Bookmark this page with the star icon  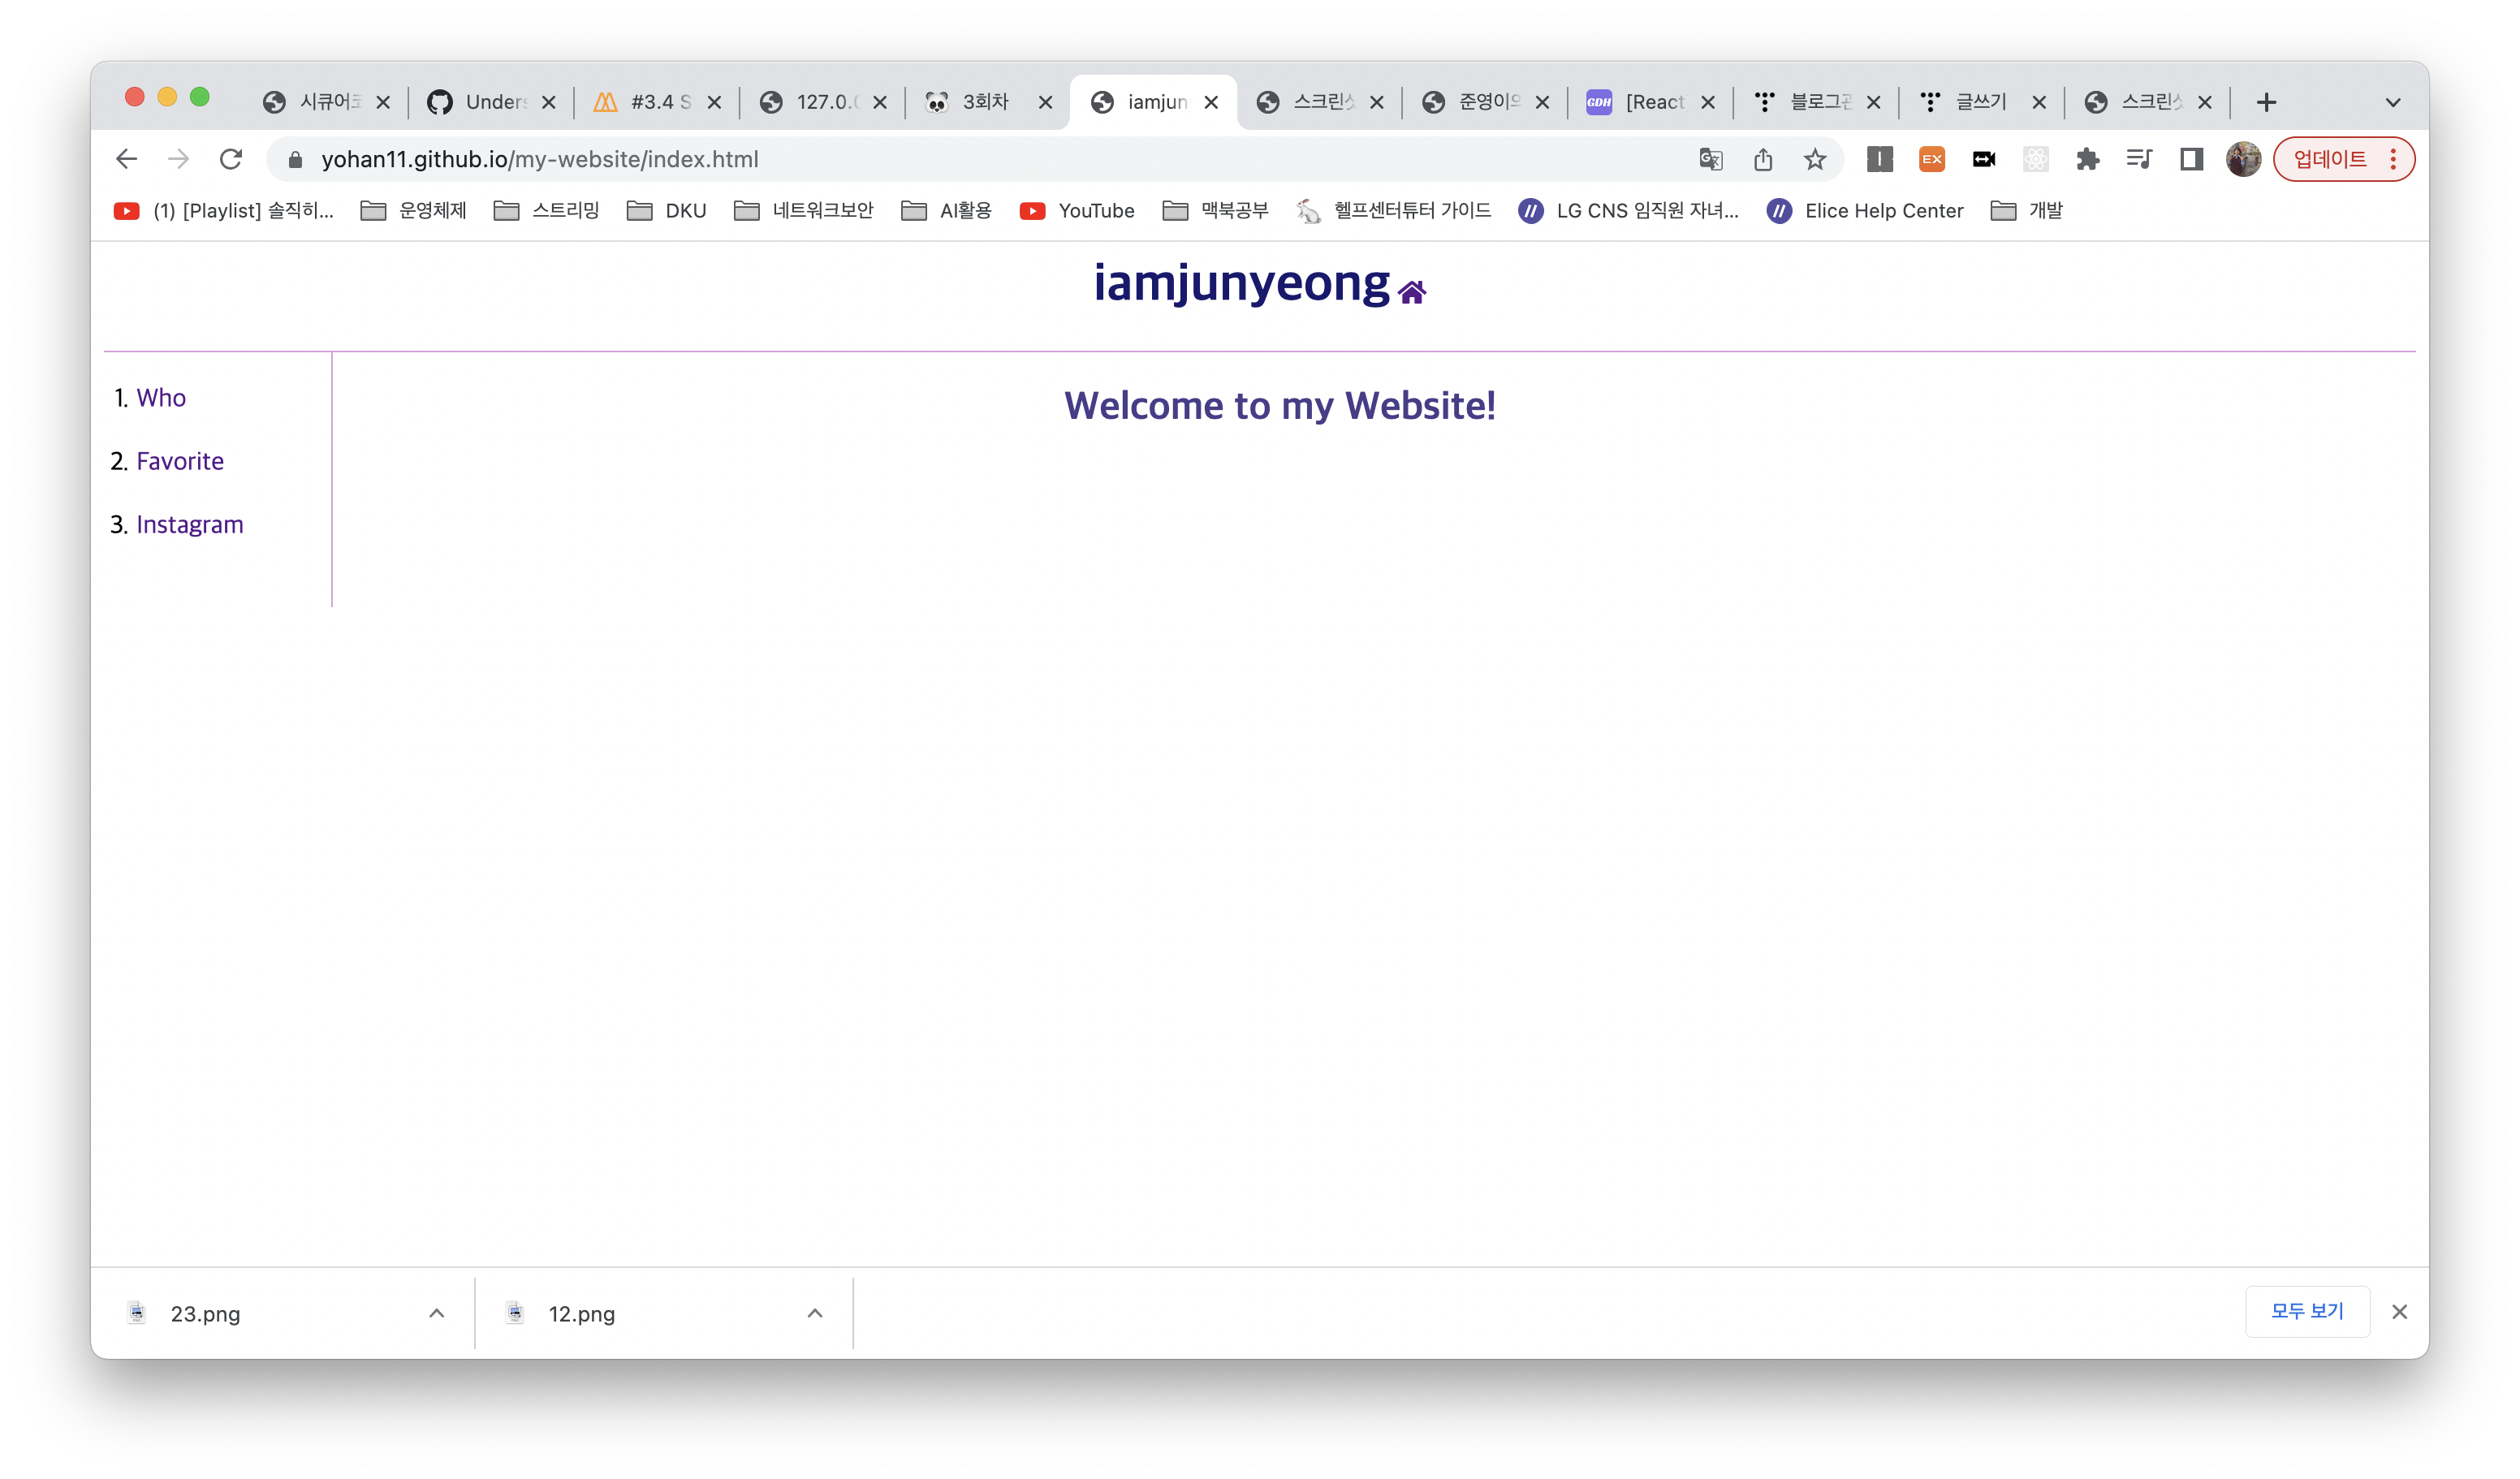tap(1814, 159)
